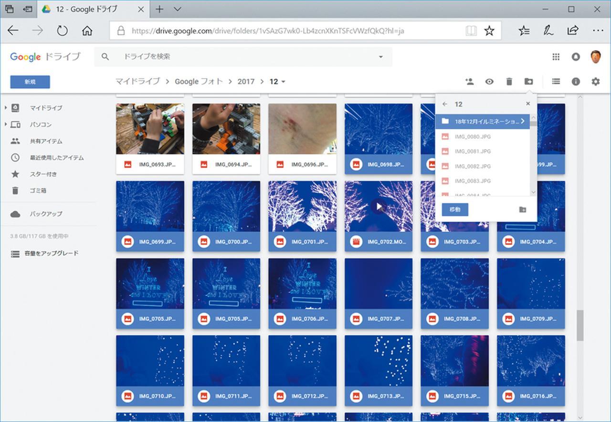
Task: Open the folder 12 dropdown menu
Action: pyautogui.click(x=283, y=82)
